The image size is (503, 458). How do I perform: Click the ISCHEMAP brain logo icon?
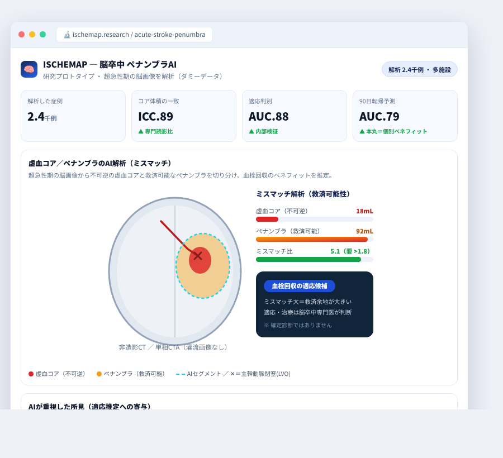coord(29,69)
